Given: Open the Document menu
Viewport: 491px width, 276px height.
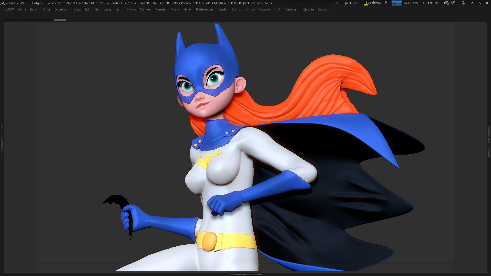Looking at the screenshot, I should 62,9.
